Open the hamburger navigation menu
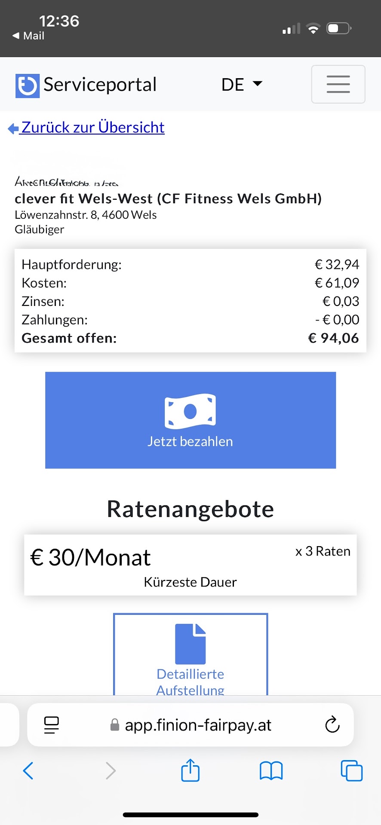Screen dimensions: 381x825 click(x=338, y=84)
